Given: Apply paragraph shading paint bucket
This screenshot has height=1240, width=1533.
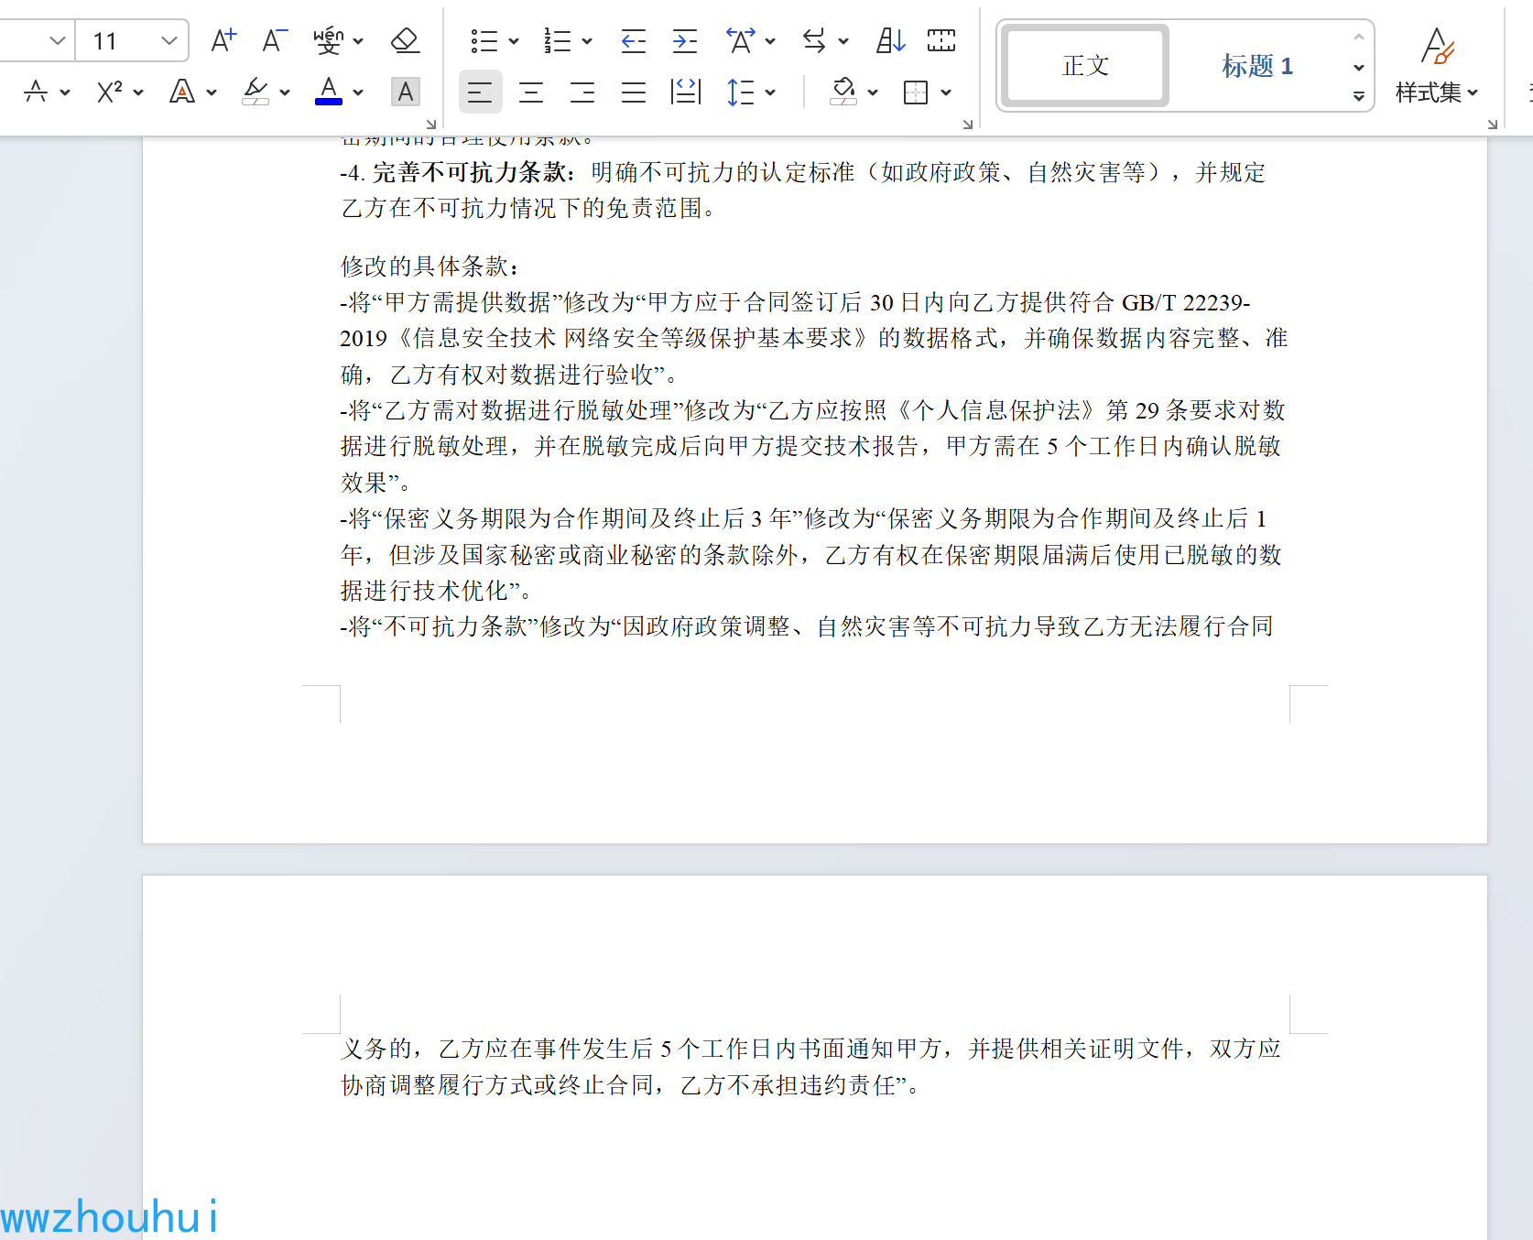Looking at the screenshot, I should click(843, 92).
